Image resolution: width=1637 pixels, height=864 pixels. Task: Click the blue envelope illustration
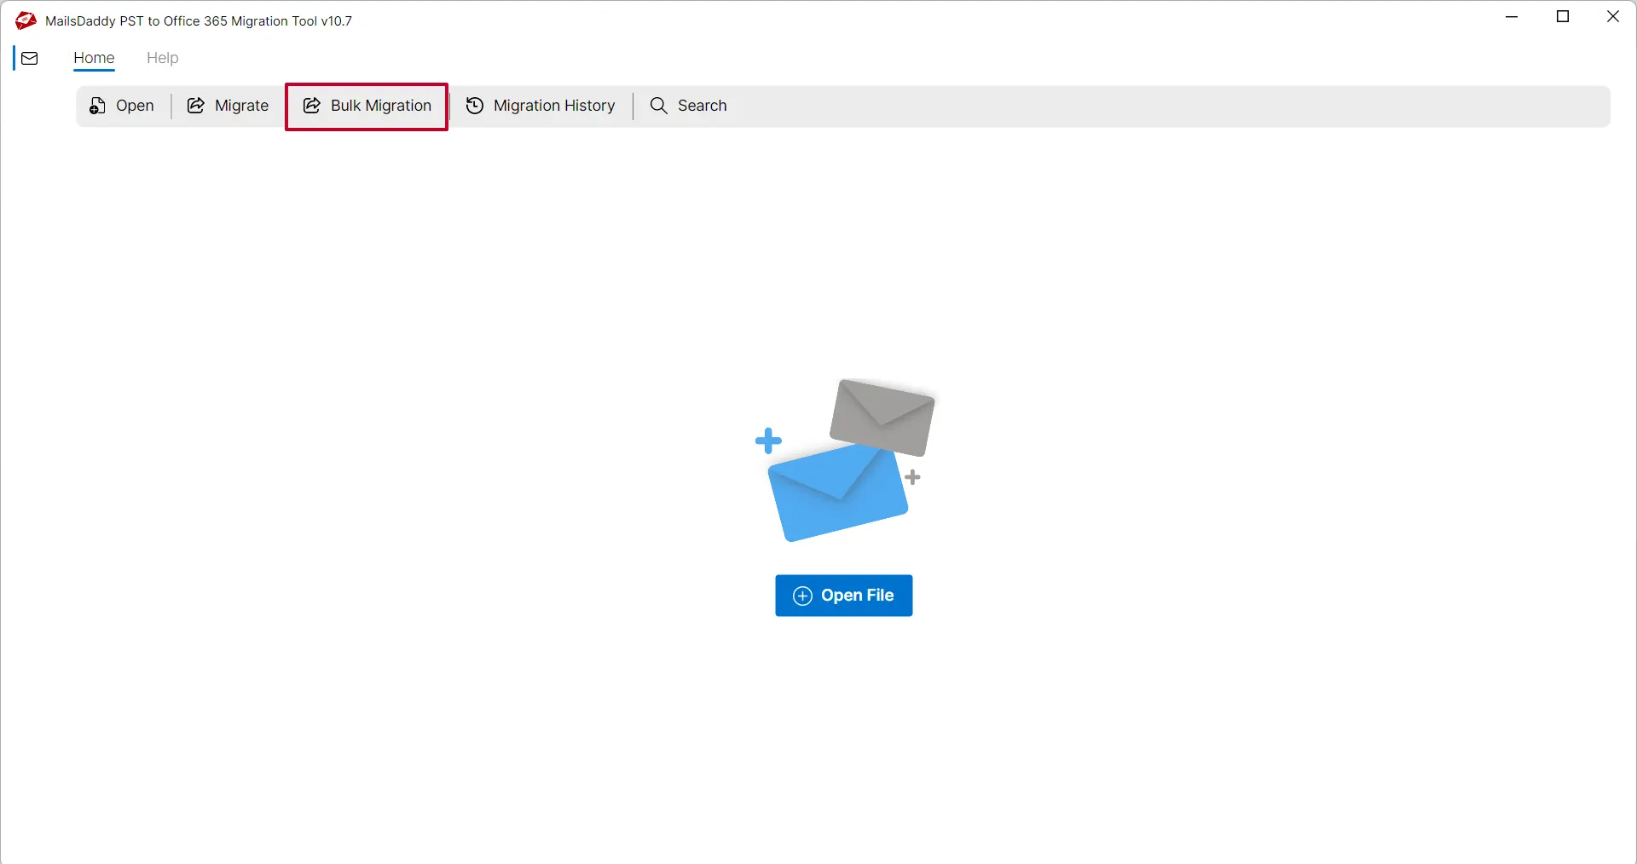point(836,494)
